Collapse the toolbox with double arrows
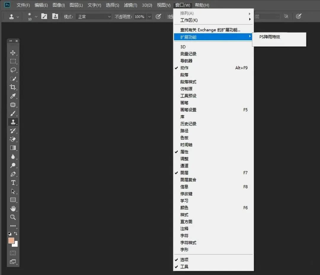 (x=11, y=41)
